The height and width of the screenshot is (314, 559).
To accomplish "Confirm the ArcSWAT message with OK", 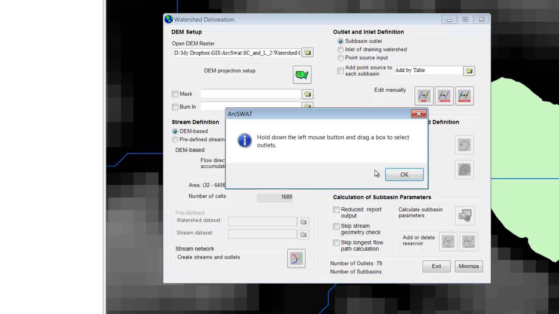I will (x=404, y=174).
